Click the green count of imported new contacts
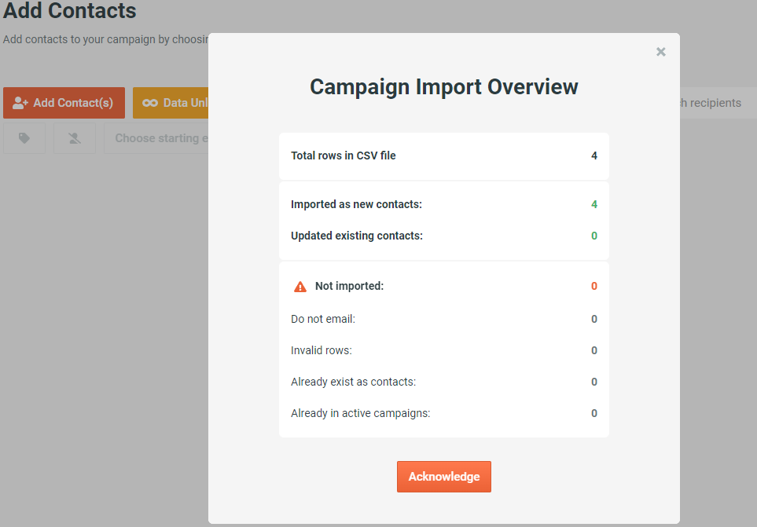This screenshot has height=527, width=757. 593,204
